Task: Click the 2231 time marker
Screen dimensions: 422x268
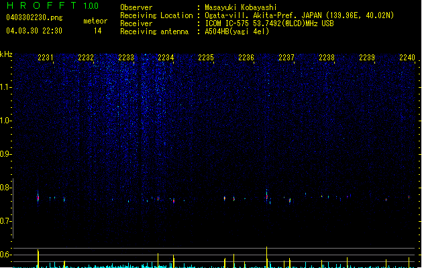Action: 46,58
